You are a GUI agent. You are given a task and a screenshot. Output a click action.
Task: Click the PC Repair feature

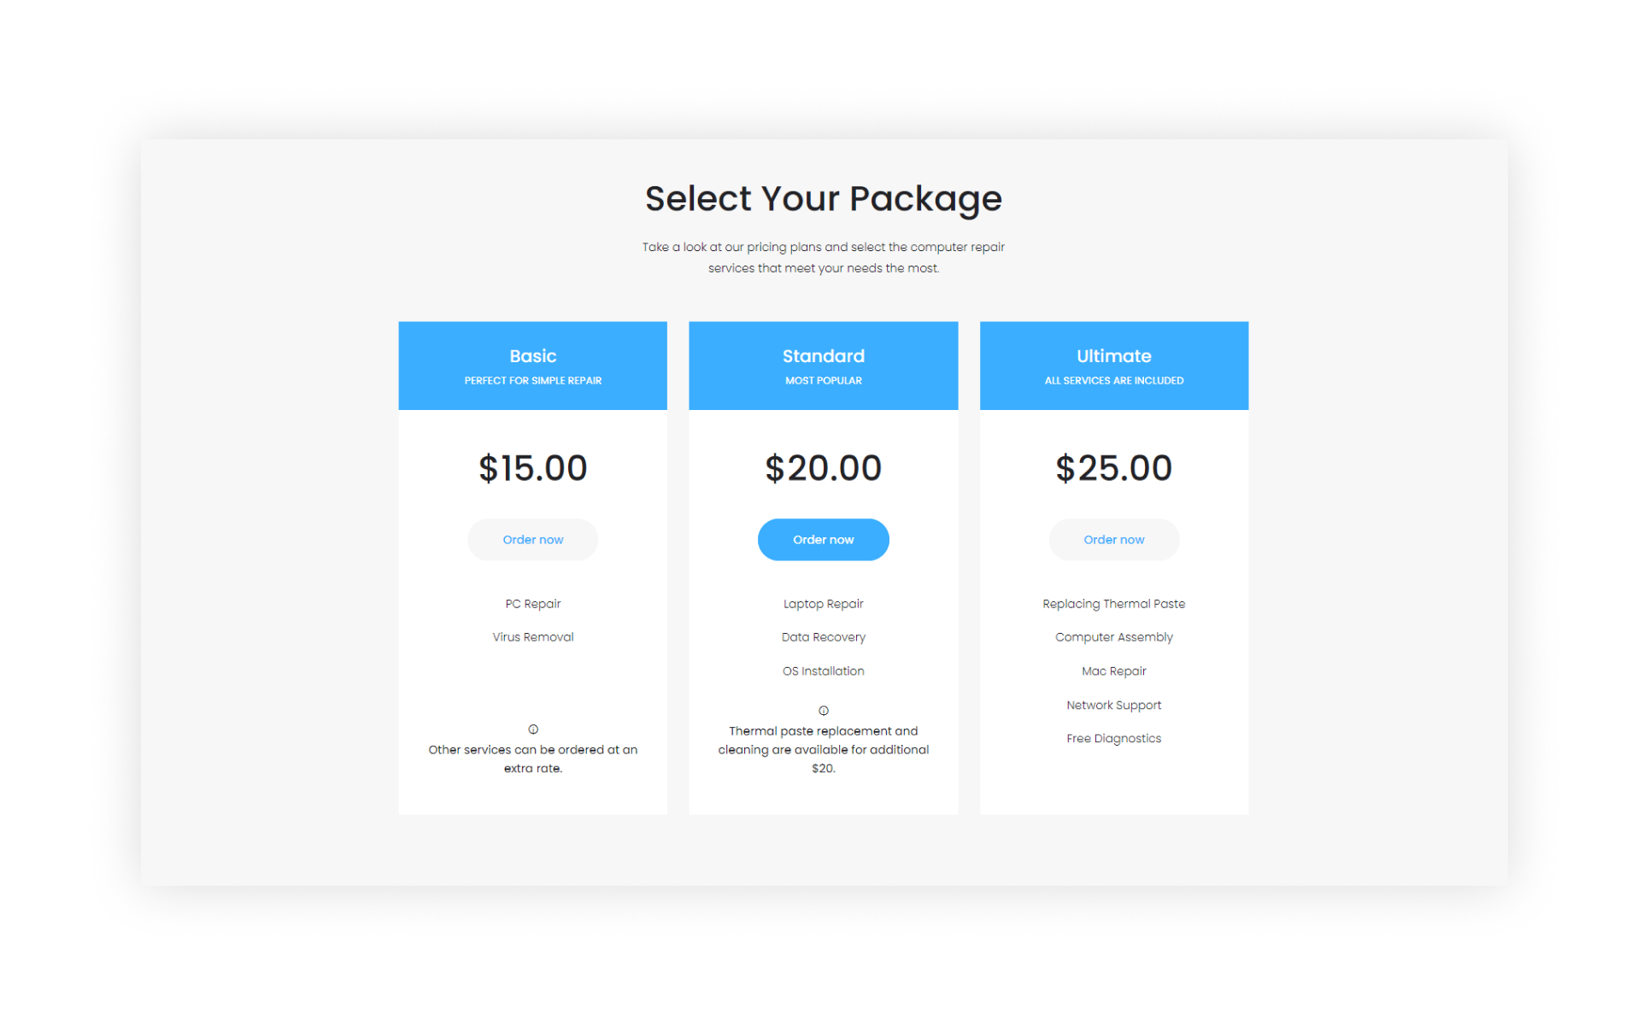click(x=533, y=604)
